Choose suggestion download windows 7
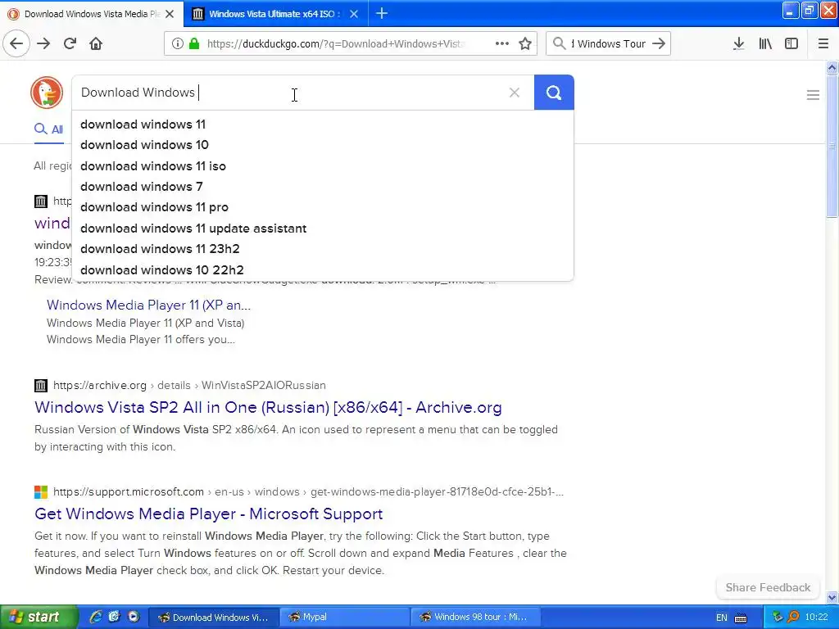Screen dimensions: 839x629 tap(322, 187)
